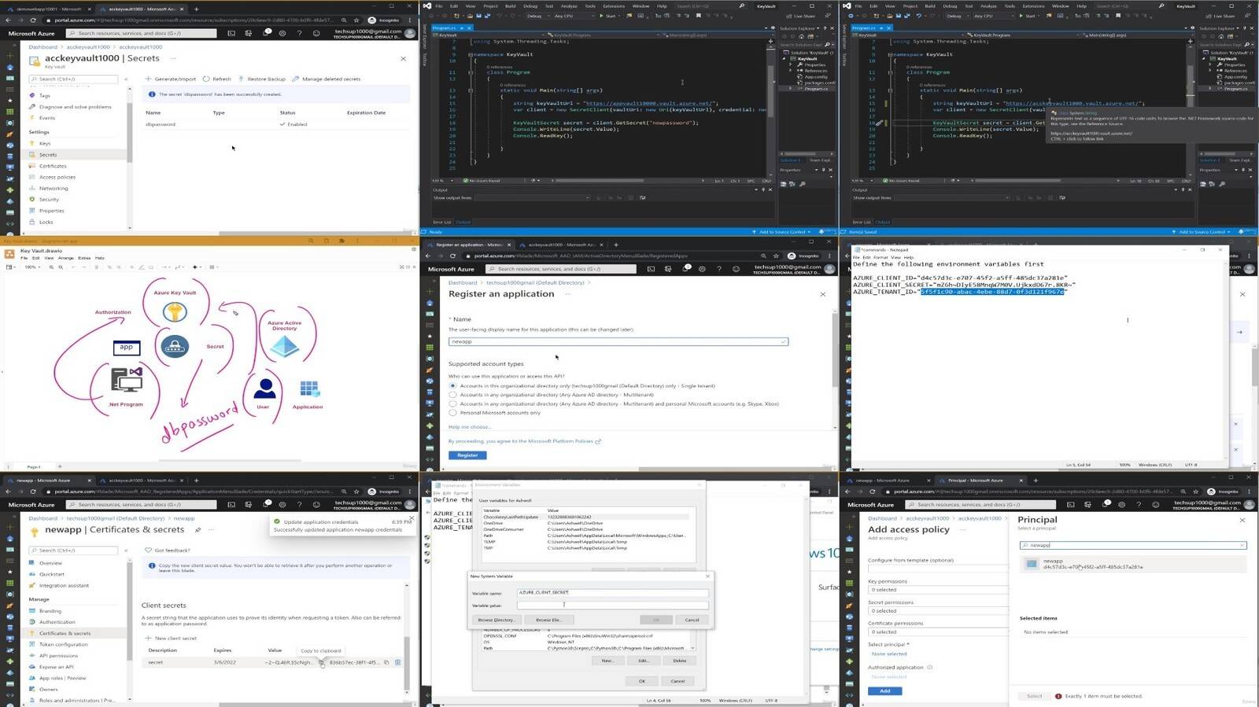Open the Help me choose link
The image size is (1259, 707).
click(470, 427)
